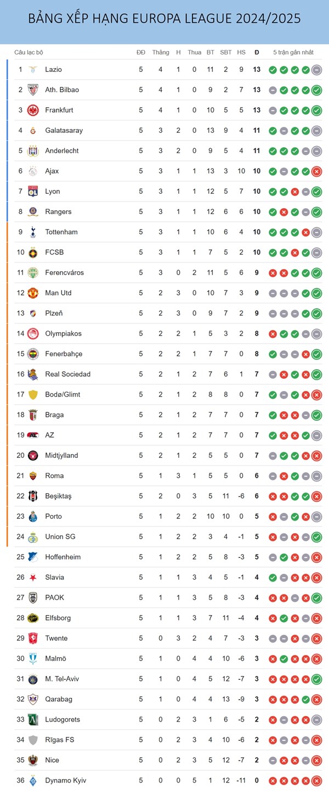
Task: Click the circled draw icon in Lazio's row
Action: (316, 70)
